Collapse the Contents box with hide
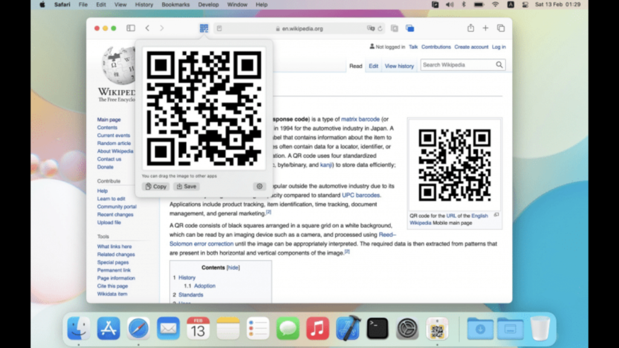Viewport: 619px width, 348px height. [x=233, y=268]
